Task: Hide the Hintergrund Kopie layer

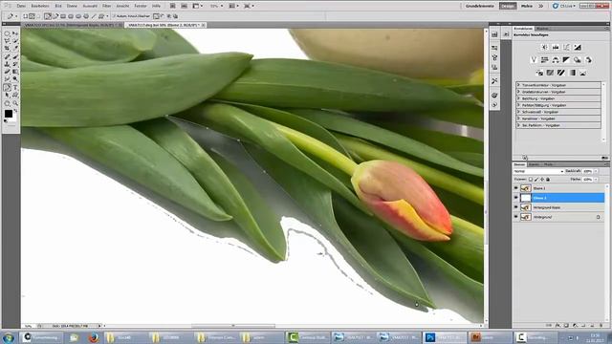Action: [515, 207]
